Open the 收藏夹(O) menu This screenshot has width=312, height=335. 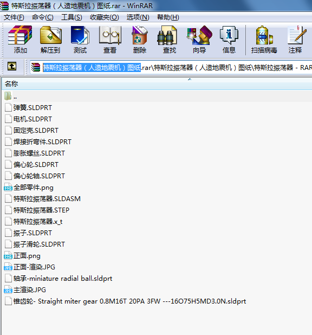[104, 17]
